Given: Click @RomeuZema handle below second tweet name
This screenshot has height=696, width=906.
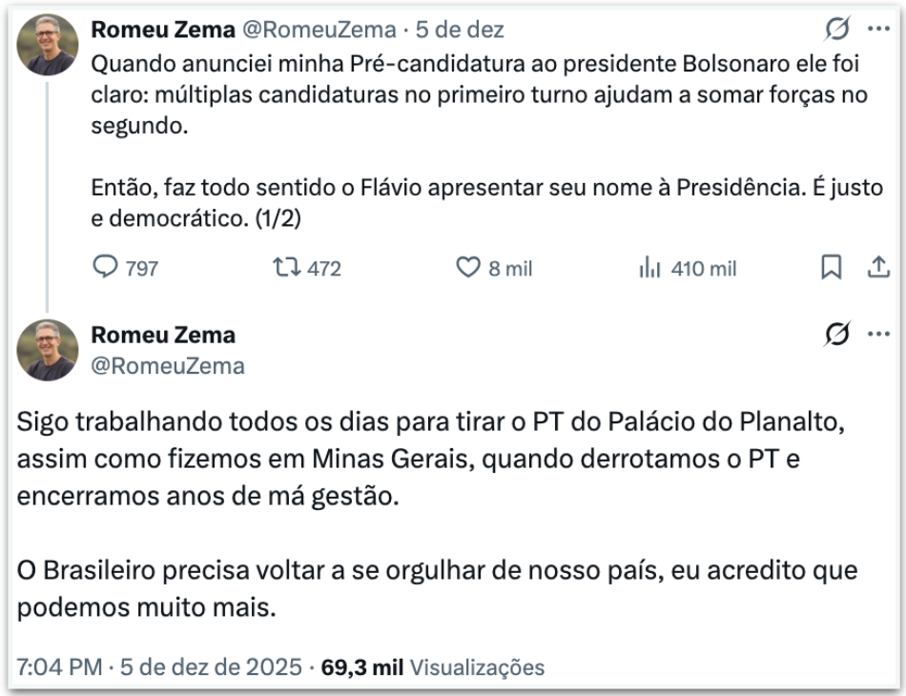Looking at the screenshot, I should click(x=168, y=366).
